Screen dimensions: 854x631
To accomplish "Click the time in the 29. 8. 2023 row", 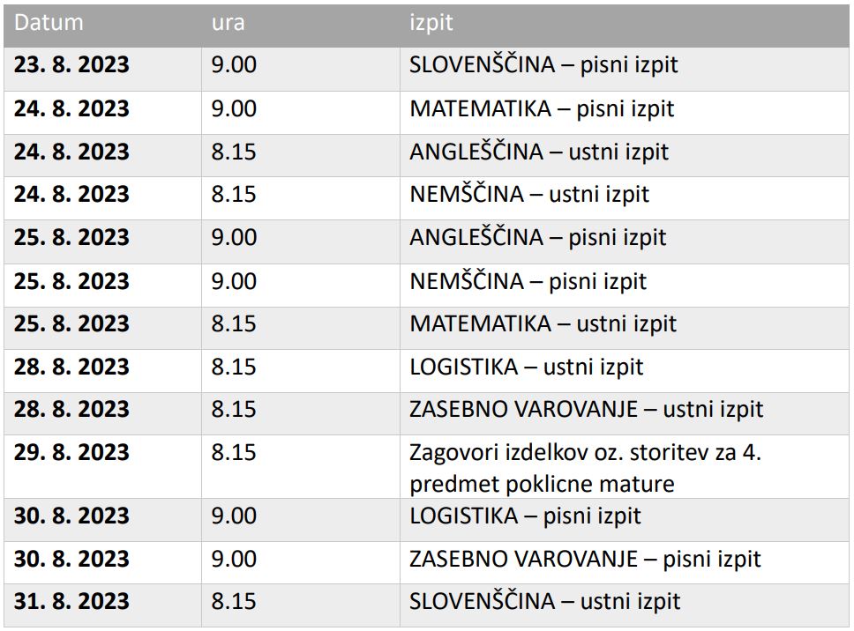I will [234, 452].
